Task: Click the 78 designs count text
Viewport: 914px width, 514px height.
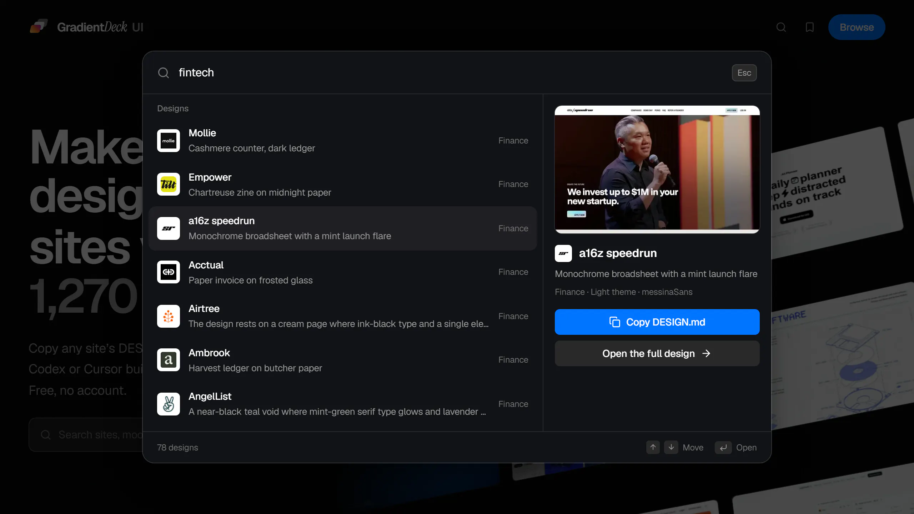Action: pos(177,448)
